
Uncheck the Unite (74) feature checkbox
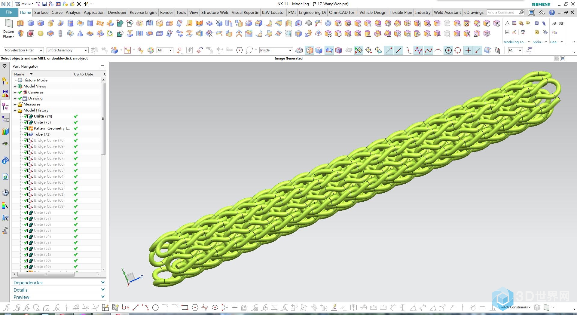(26, 116)
